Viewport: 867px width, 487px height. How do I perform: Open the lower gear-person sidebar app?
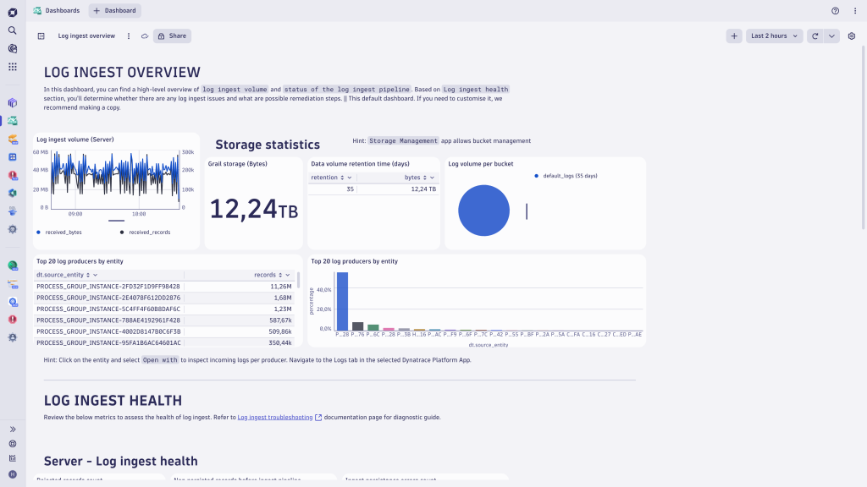tap(12, 337)
